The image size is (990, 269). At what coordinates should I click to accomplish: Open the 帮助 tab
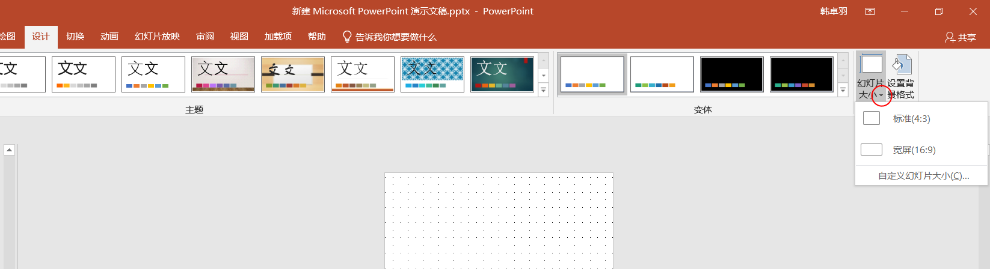click(x=317, y=37)
